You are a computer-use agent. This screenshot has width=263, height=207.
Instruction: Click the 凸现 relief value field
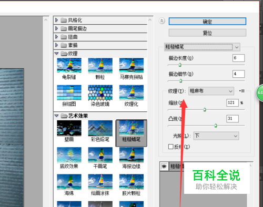tap(232, 119)
